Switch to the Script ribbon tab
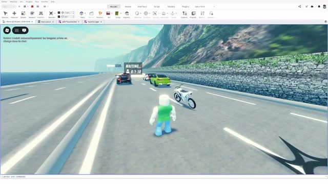The image size is (328, 184). click(x=157, y=7)
